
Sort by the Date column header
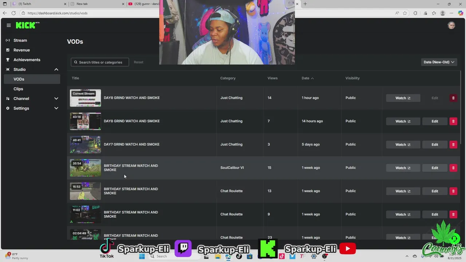coord(307,78)
